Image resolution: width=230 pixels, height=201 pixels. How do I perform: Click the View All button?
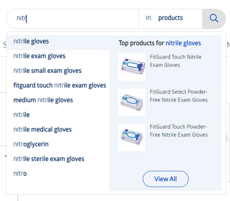coord(166,179)
